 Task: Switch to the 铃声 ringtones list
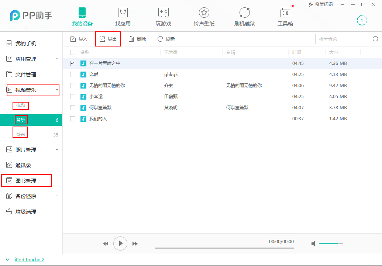pos(20,134)
